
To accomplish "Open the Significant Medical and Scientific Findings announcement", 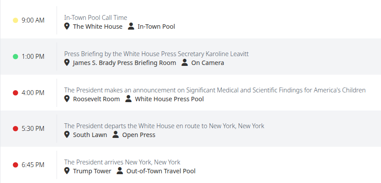I will coord(215,90).
